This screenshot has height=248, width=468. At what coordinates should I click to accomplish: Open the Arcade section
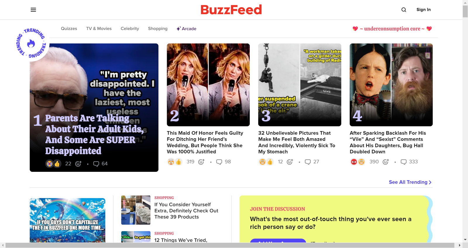tap(186, 29)
